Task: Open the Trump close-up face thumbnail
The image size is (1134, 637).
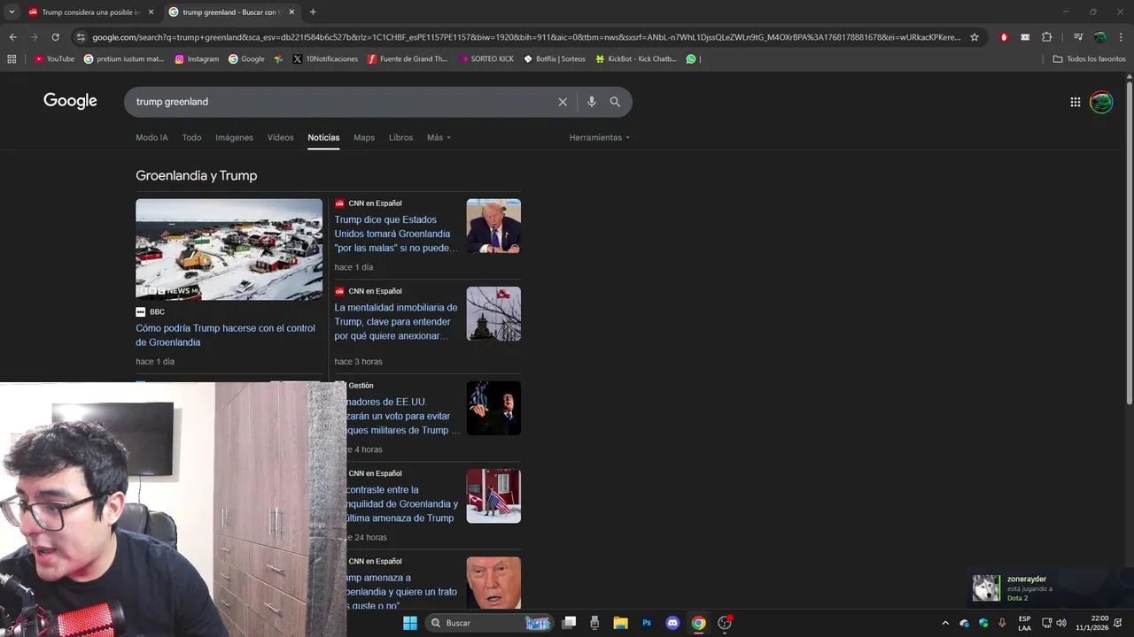Action: (493, 582)
